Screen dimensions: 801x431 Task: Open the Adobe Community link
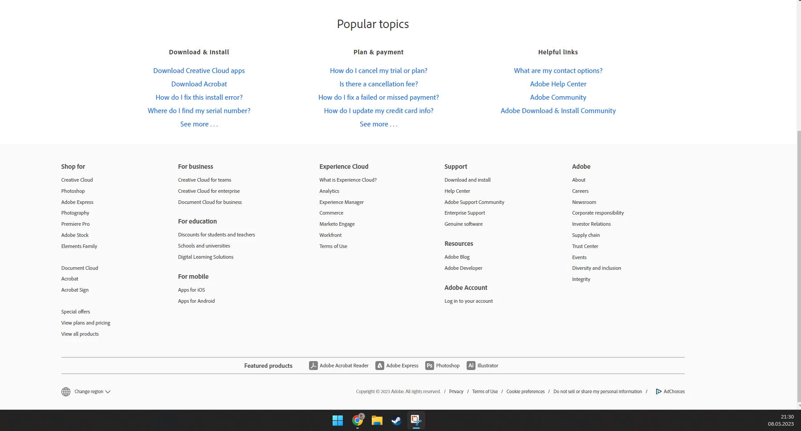click(x=558, y=98)
